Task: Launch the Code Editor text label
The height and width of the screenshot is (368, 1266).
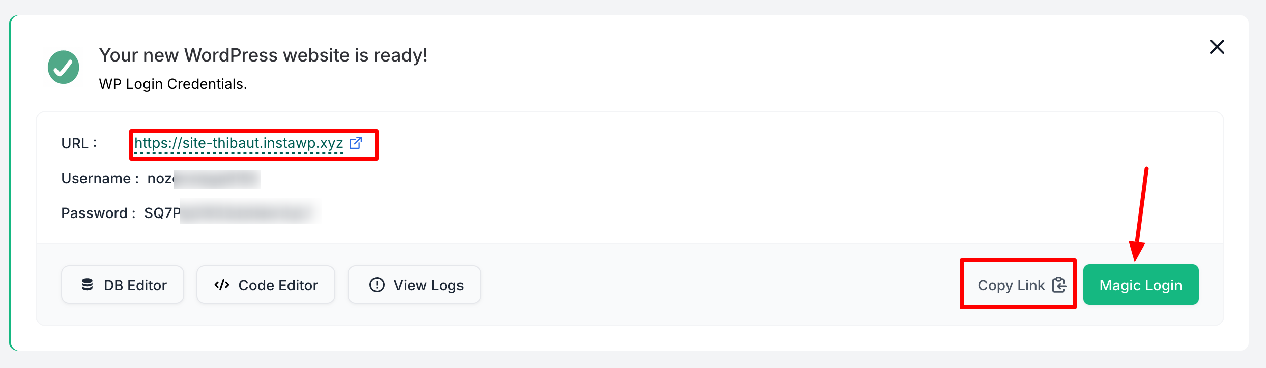Action: tap(278, 285)
